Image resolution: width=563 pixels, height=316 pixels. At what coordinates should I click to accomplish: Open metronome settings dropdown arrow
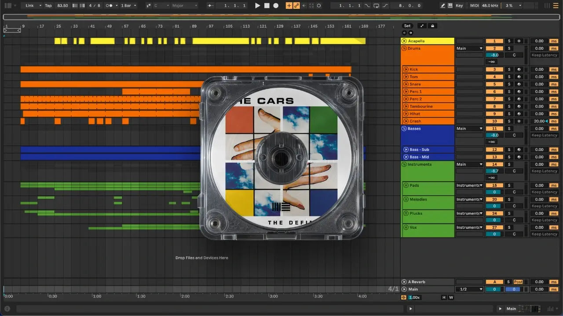(x=116, y=6)
